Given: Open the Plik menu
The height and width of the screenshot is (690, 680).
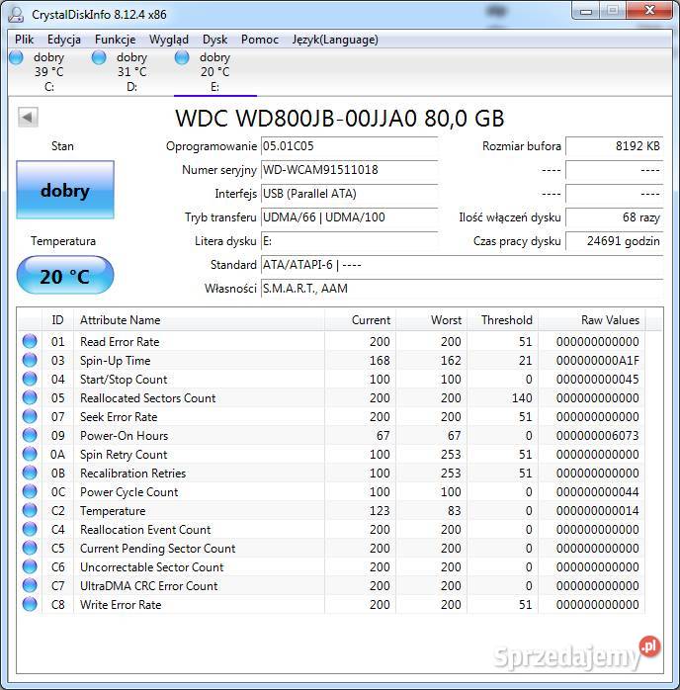Looking at the screenshot, I should (24, 40).
